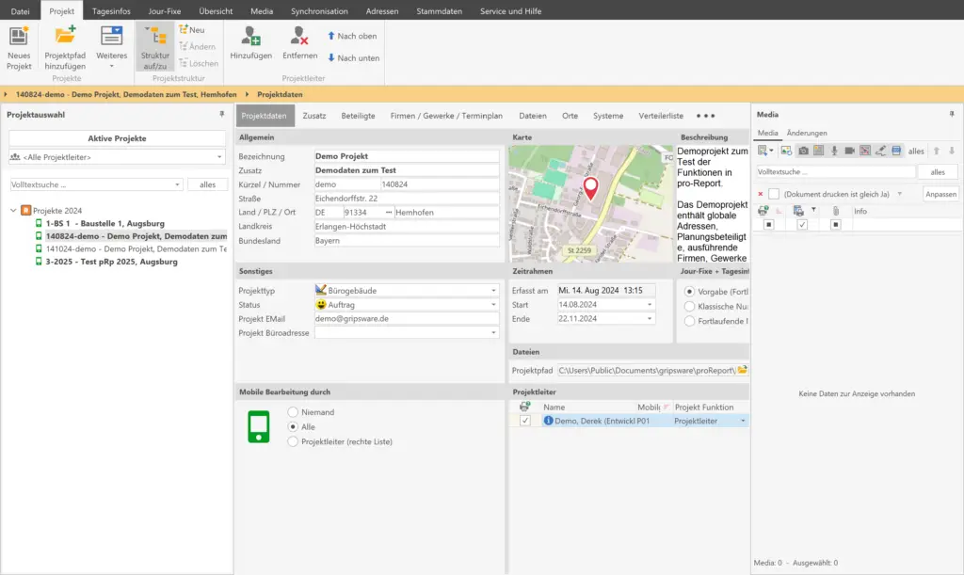The image size is (964, 575).
Task: Click the red X to clear Media filter
Action: 761,194
